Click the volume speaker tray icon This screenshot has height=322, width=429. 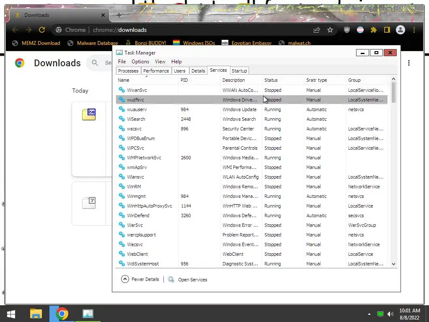click(x=390, y=314)
